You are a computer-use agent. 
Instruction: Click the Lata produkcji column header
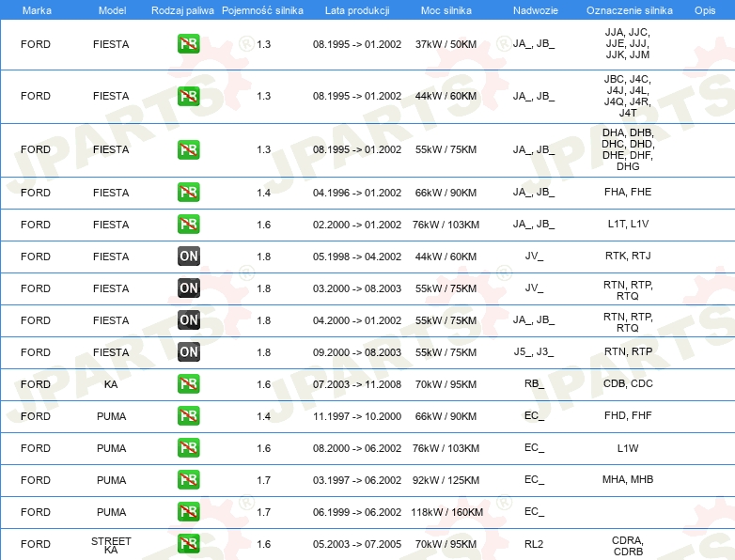point(357,10)
